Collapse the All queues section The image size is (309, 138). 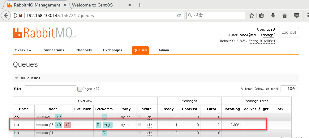[30, 78]
